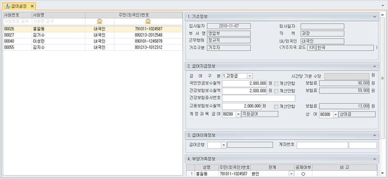The width and height of the screenshot is (388, 179).
Task: Click the 주민(외국인)번호 column header
Action: point(134,15)
